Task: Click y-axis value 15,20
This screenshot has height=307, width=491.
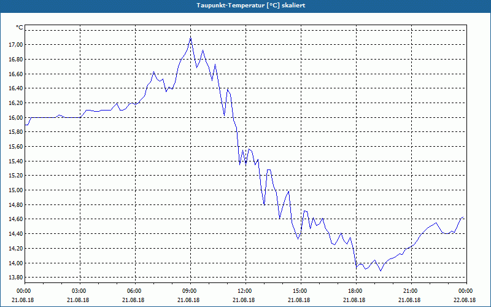Action: pyautogui.click(x=17, y=176)
